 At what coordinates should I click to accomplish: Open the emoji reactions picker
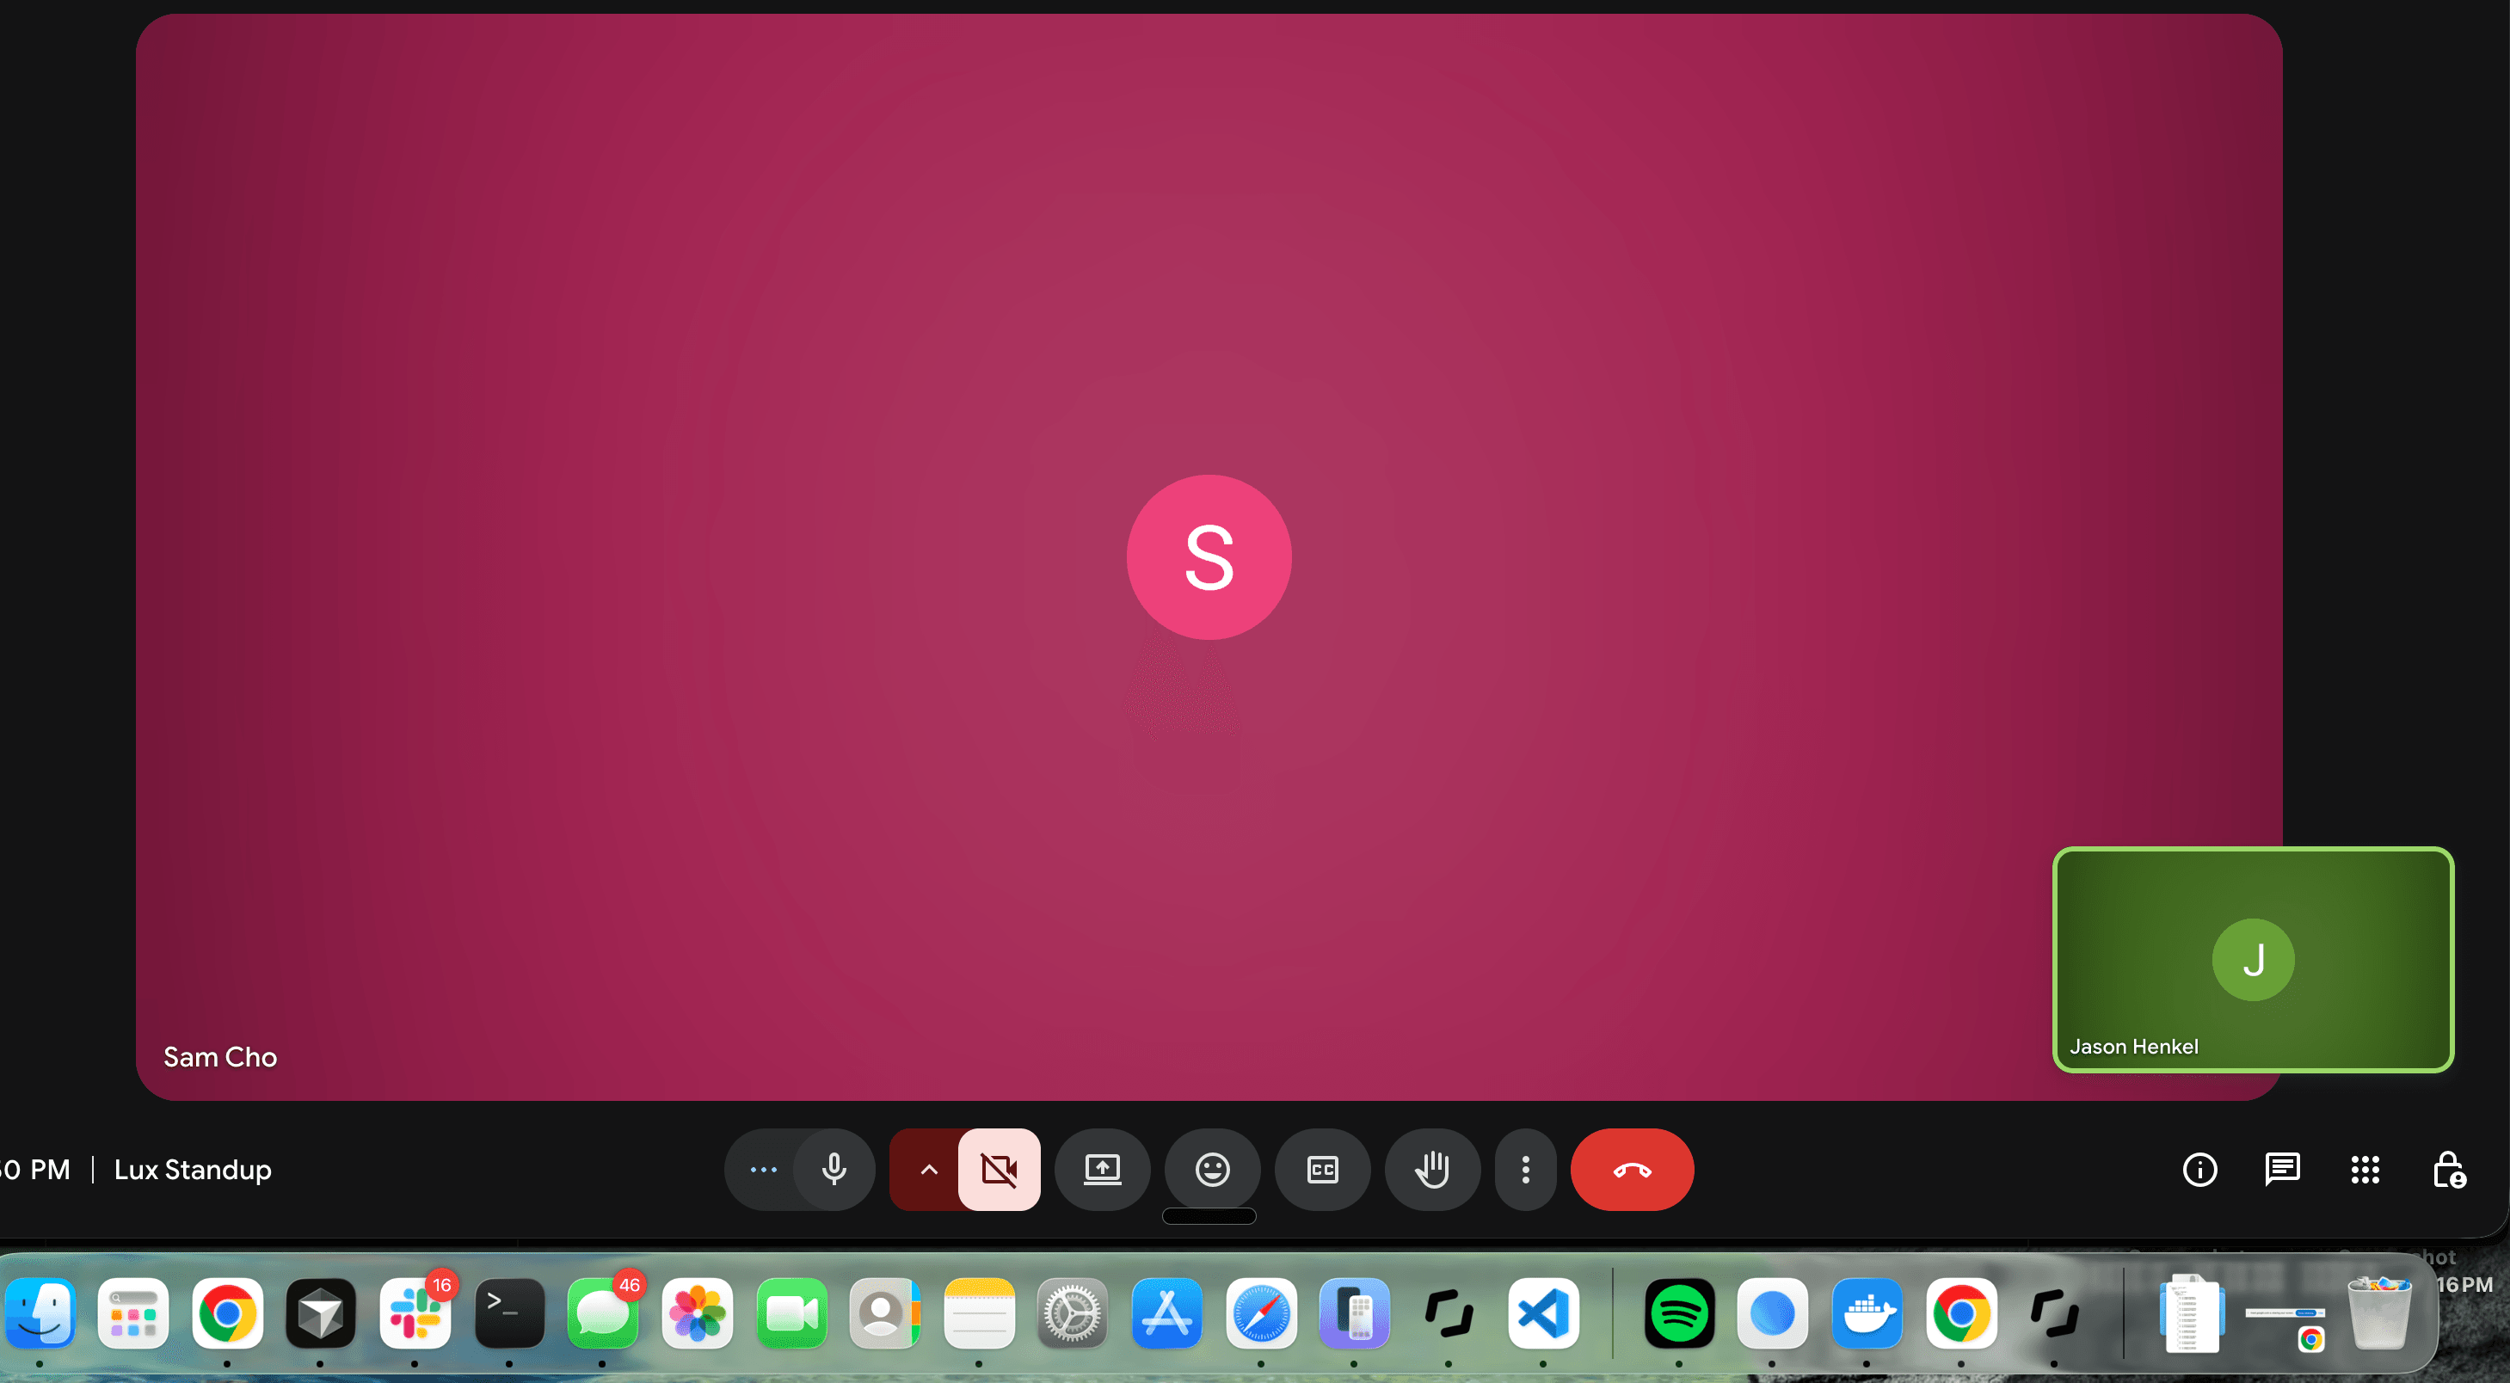(x=1212, y=1169)
